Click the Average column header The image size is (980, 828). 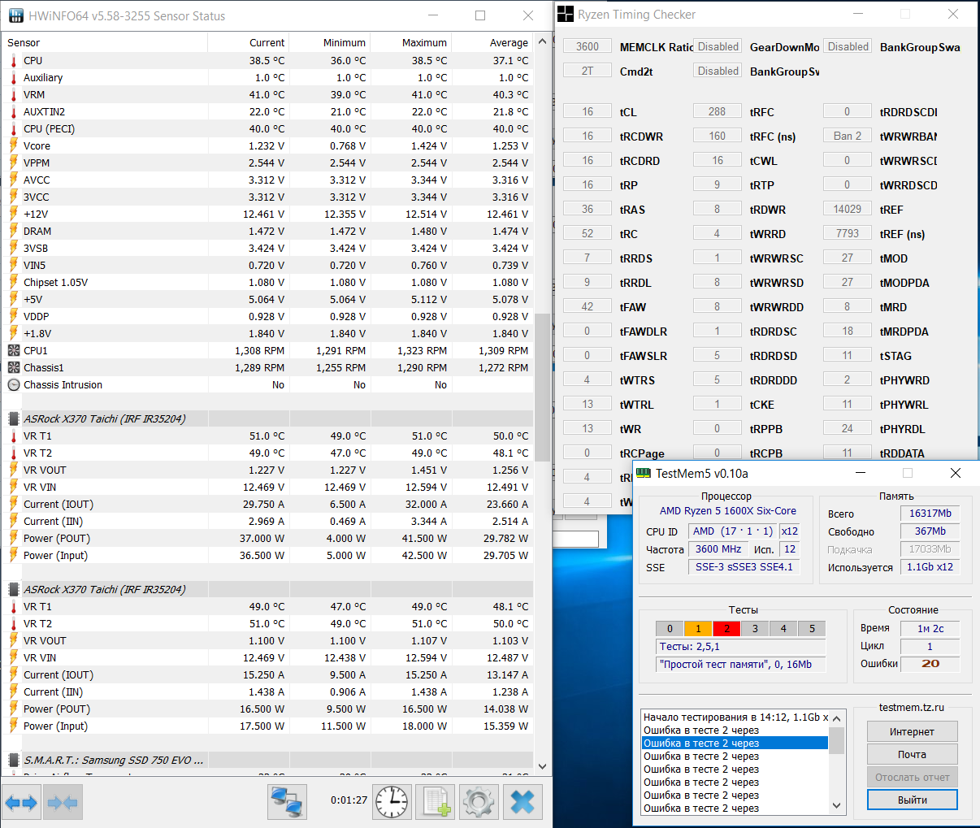click(492, 42)
